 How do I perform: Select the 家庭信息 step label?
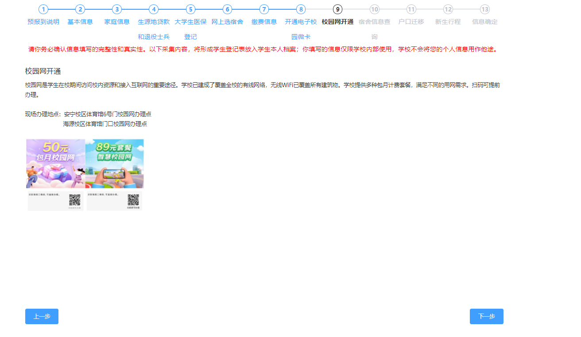pos(116,21)
